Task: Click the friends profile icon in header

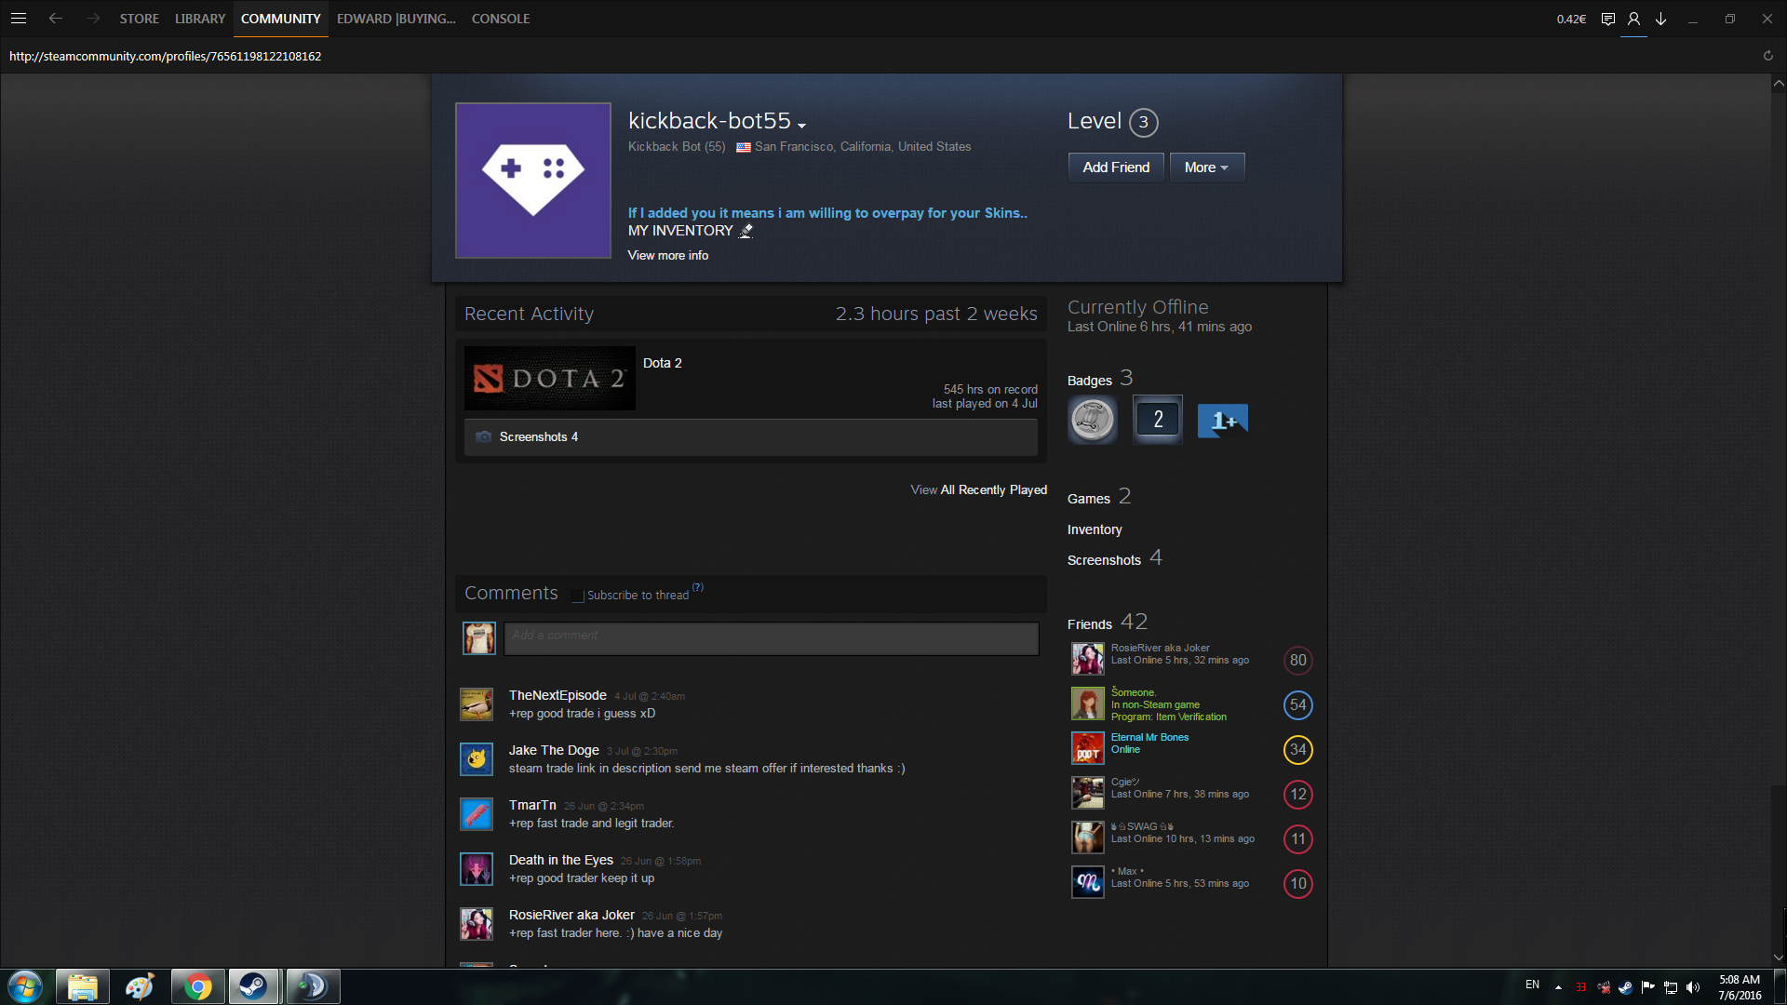Action: 1633,19
